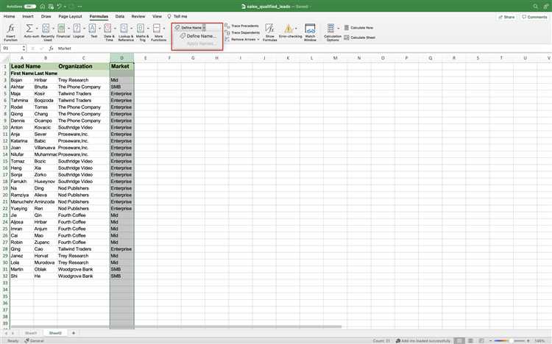The width and height of the screenshot is (552, 344).
Task: Expand the Remove Arrows dropdown arrow
Action: (258, 40)
